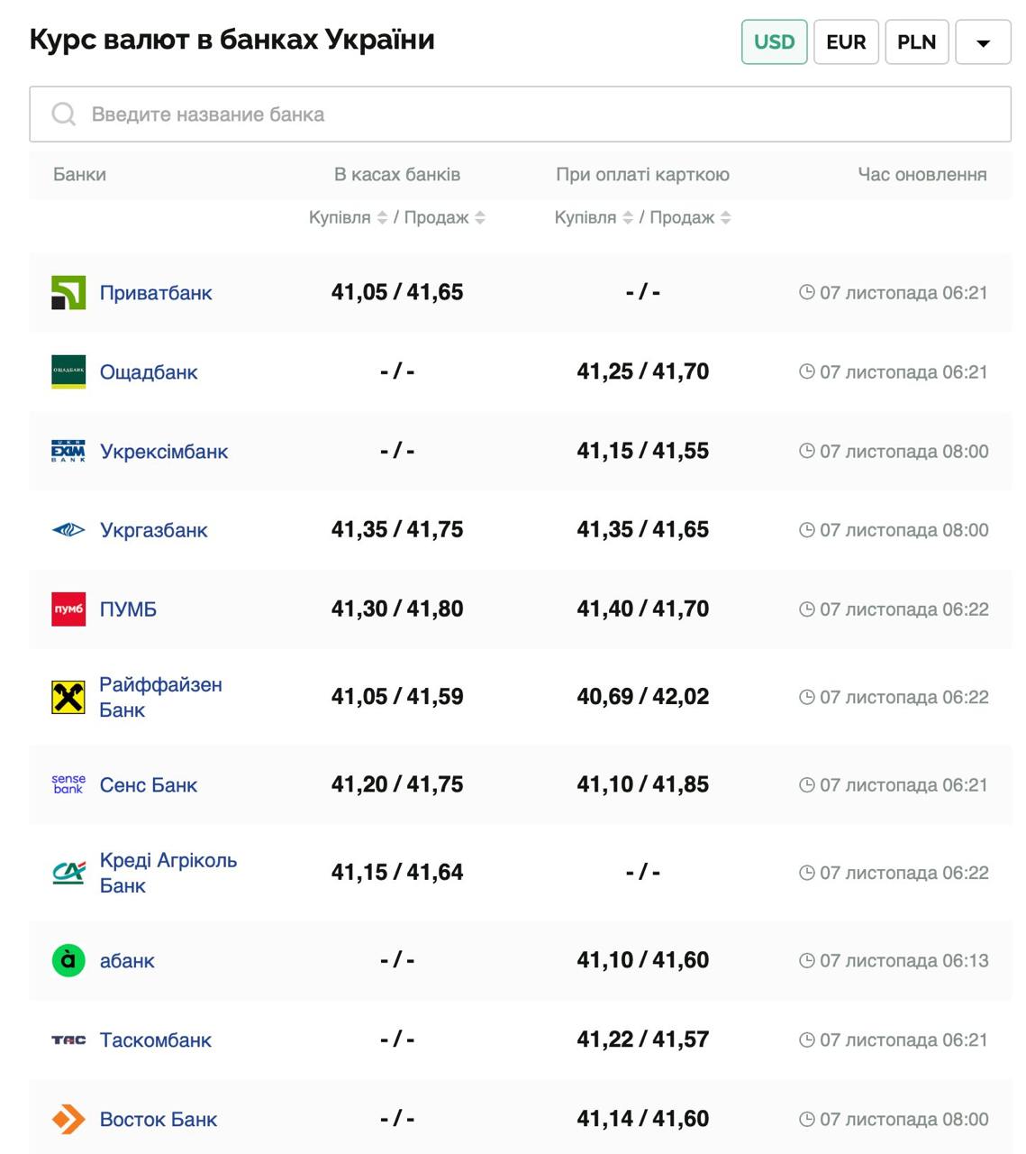Click the Privatbank logo icon
The width and height of the screenshot is (1026, 1154).
(x=68, y=293)
